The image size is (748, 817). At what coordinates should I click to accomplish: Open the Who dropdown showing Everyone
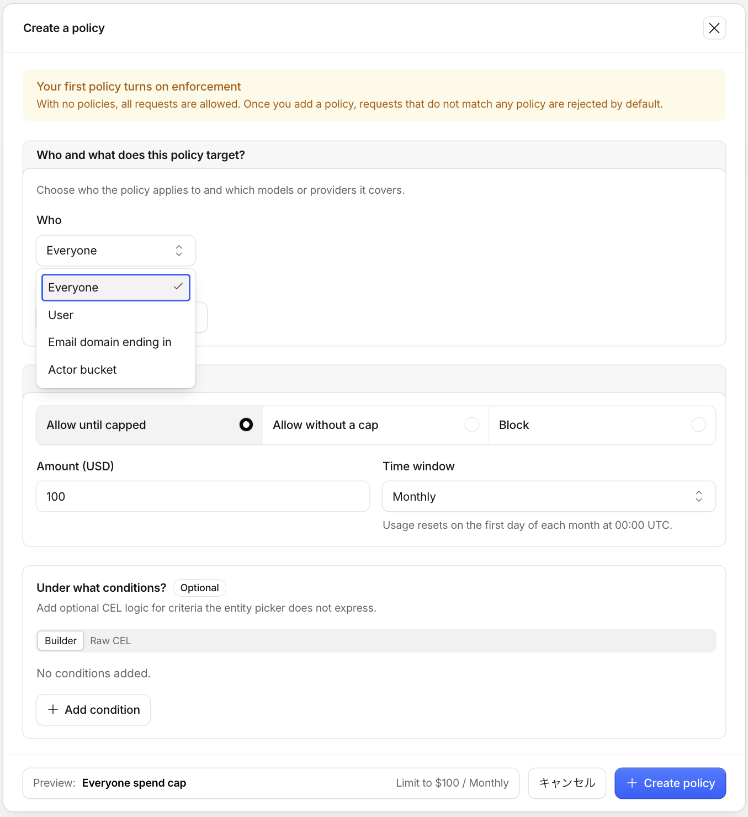coord(116,251)
